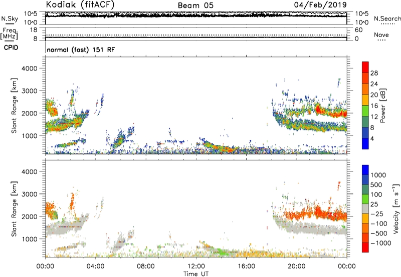This screenshot has width=401, height=277.
Task: Click the '60' Nave tick label
Action: point(358,30)
